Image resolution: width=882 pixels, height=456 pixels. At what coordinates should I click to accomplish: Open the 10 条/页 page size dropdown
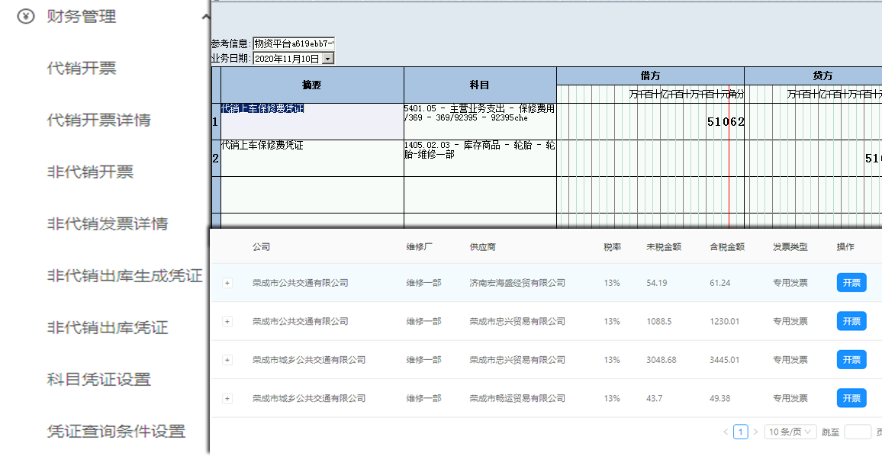(790, 432)
